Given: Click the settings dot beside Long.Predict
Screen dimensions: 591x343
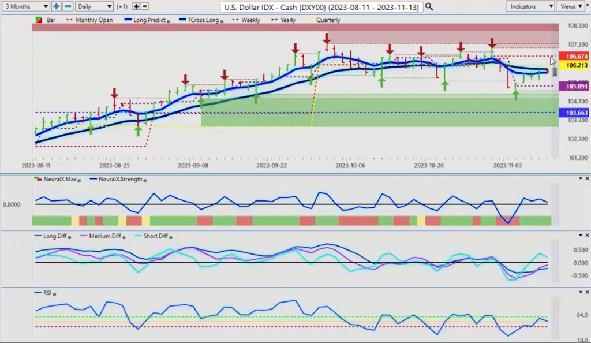Looking at the screenshot, I should point(168,21).
